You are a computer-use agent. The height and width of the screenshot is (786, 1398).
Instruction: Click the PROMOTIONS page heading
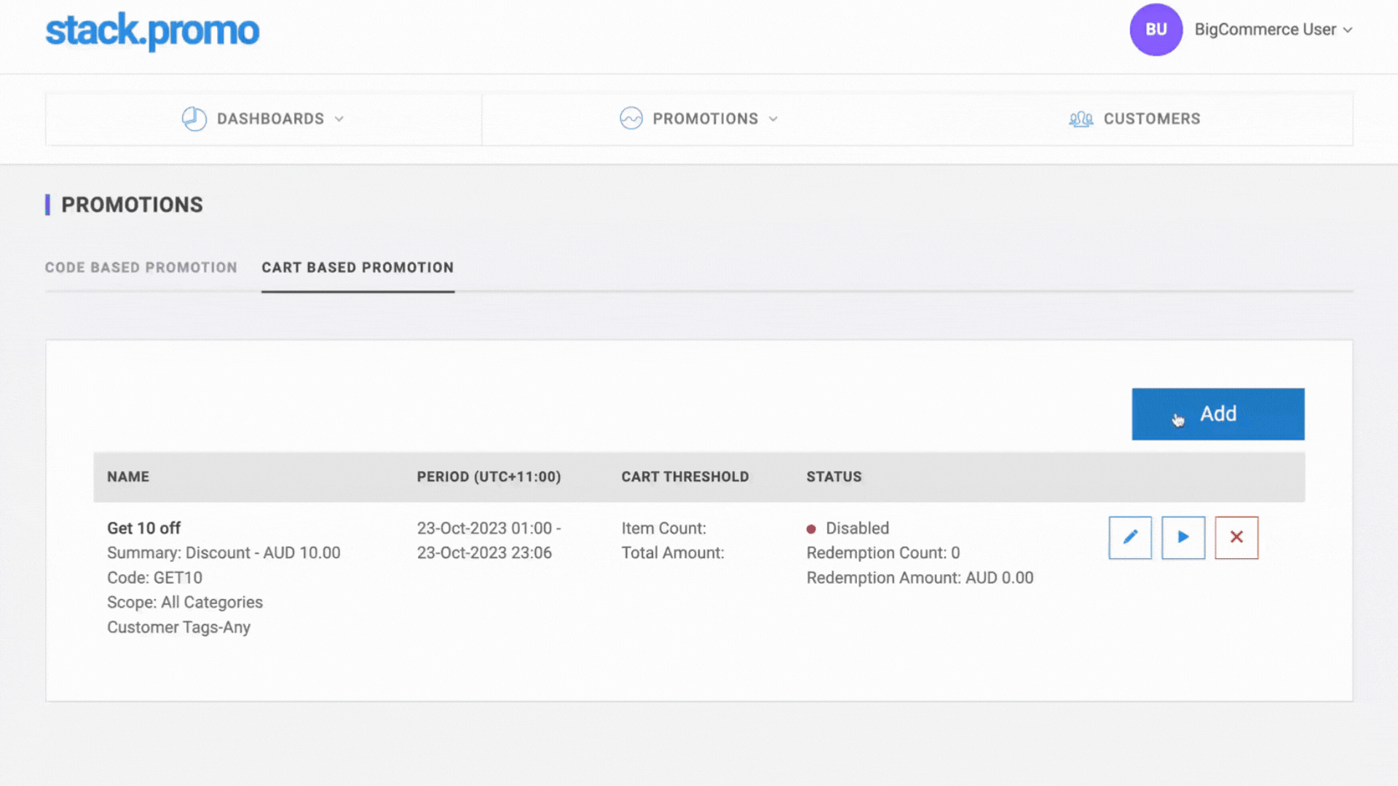tap(132, 205)
